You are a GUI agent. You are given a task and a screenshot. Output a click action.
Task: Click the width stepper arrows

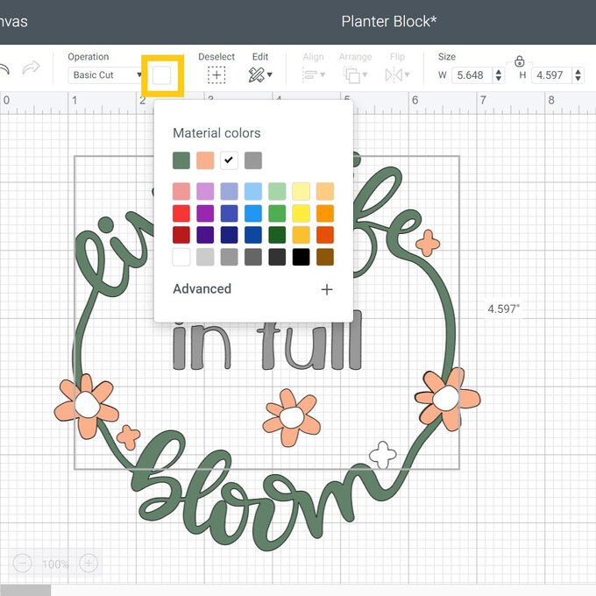[x=499, y=75]
